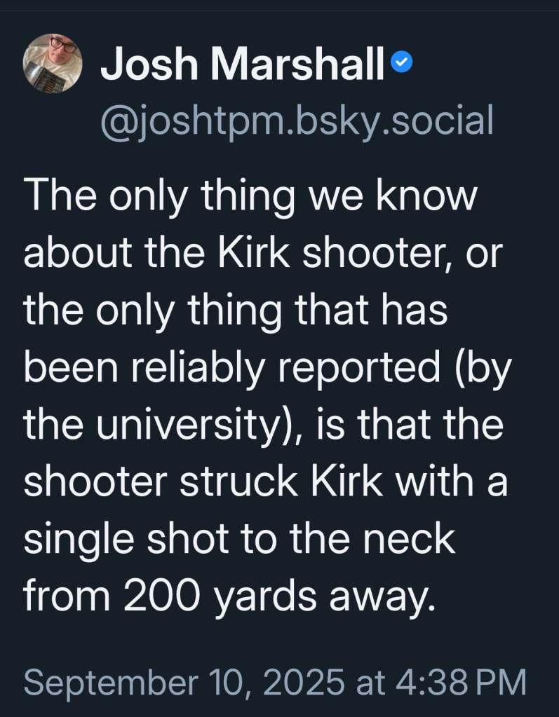
Task: Click Josh Marshall's profile avatar photo
Action: (x=53, y=62)
